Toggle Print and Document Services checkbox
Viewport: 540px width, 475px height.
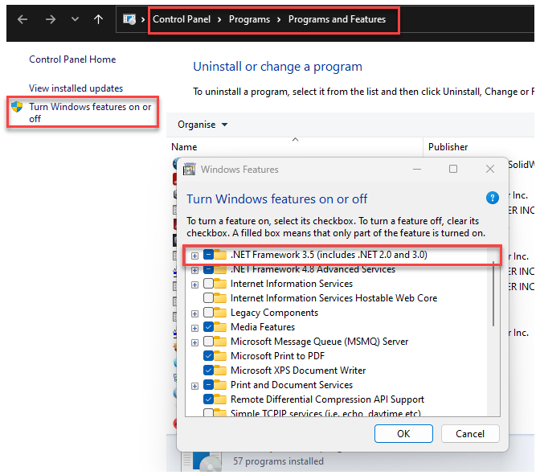(x=208, y=385)
